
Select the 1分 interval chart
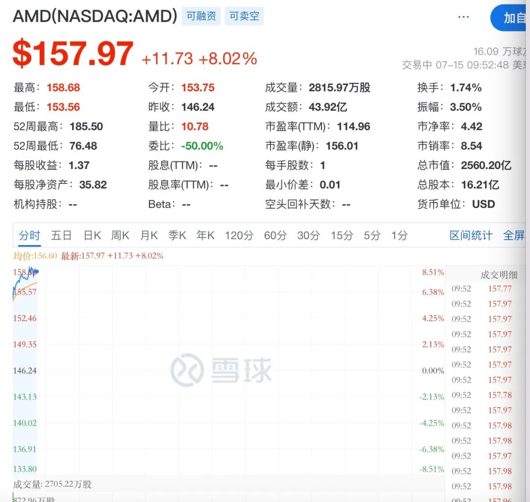click(398, 235)
